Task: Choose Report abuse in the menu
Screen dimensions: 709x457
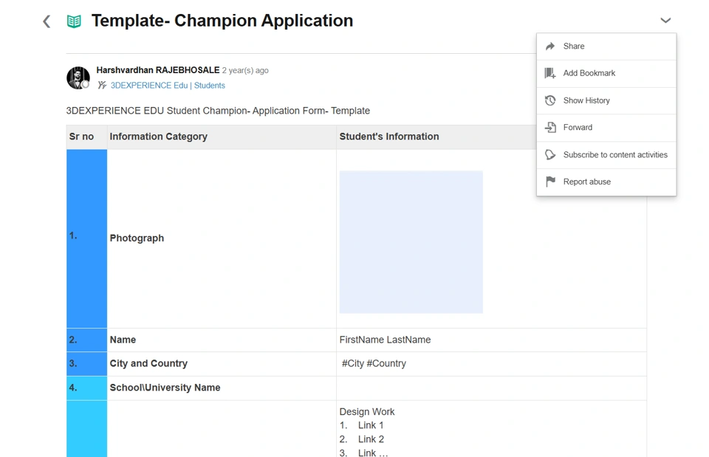Action: pos(586,182)
